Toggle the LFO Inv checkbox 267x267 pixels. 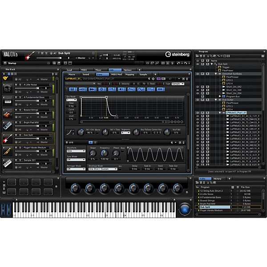point(120,169)
